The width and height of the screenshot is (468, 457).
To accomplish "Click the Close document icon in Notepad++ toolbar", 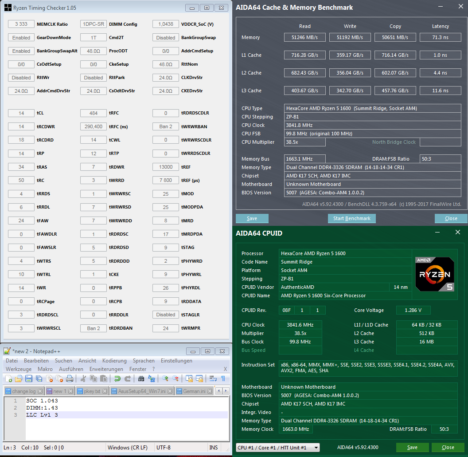I will (49, 379).
